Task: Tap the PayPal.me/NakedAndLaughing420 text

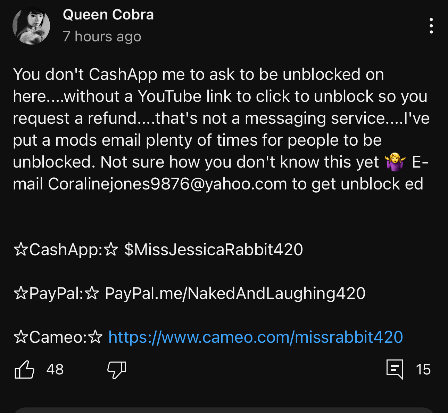Action: pos(235,293)
